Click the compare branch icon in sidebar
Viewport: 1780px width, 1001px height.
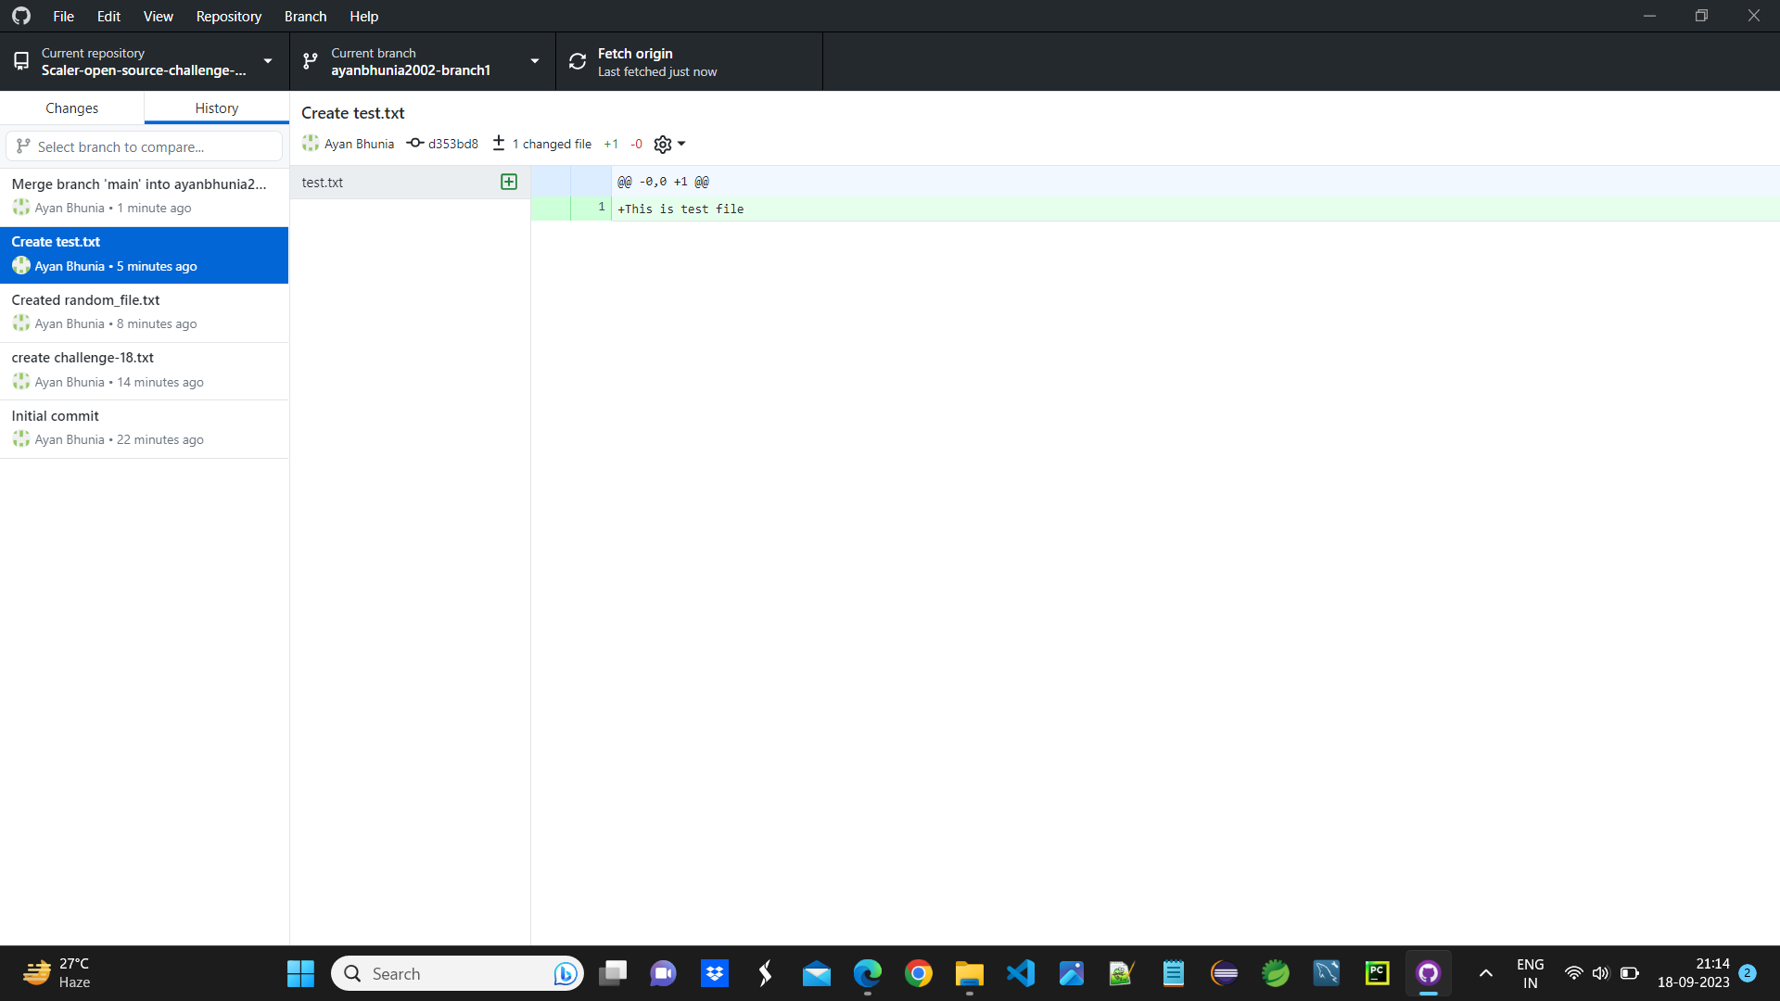(23, 146)
